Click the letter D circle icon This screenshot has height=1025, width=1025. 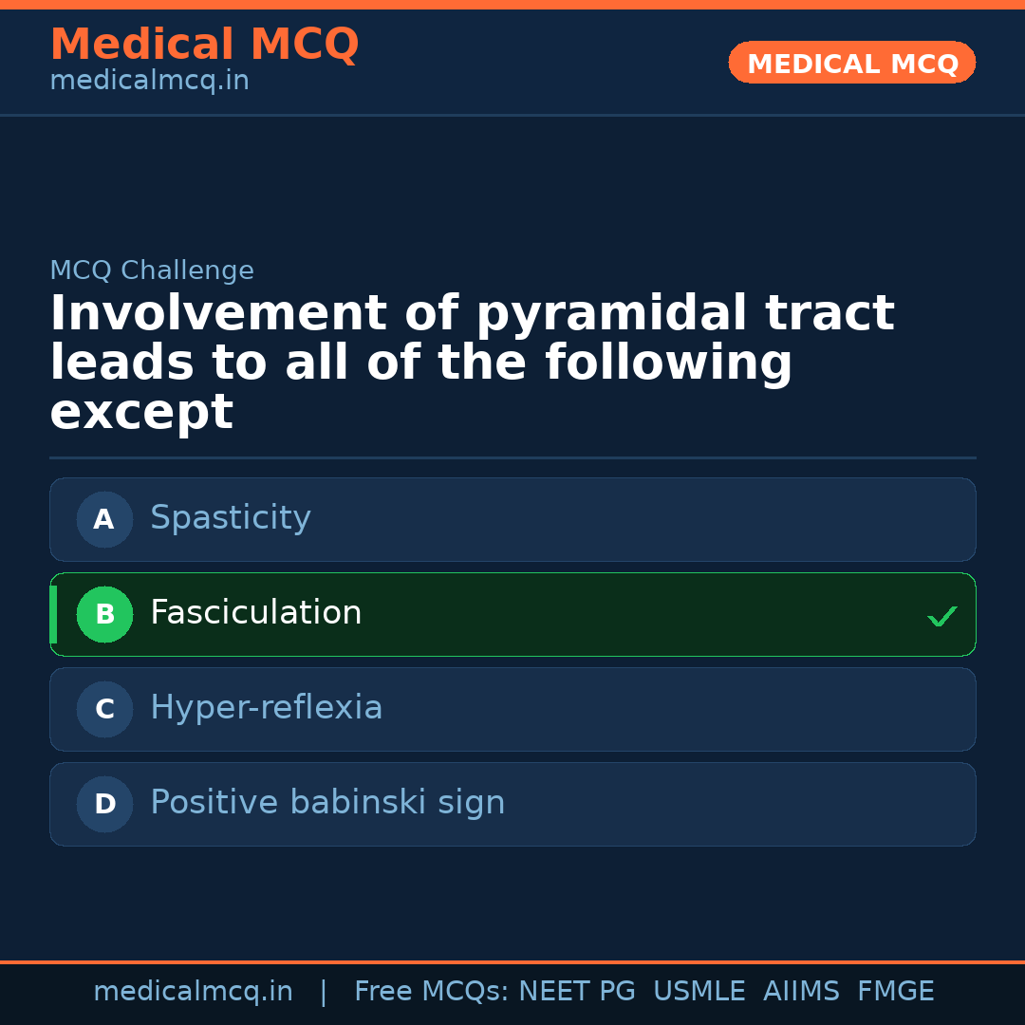pos(104,804)
